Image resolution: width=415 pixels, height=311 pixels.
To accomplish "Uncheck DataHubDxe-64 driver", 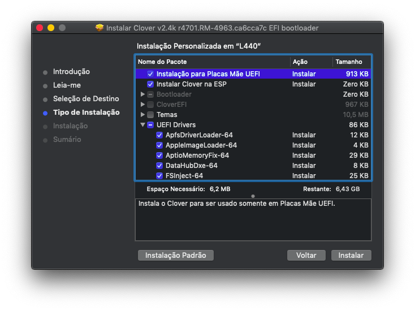I will [159, 166].
